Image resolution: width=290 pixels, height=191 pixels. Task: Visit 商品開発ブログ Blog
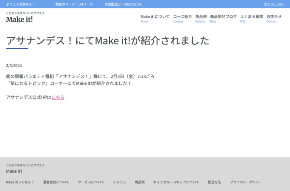tap(223, 19)
